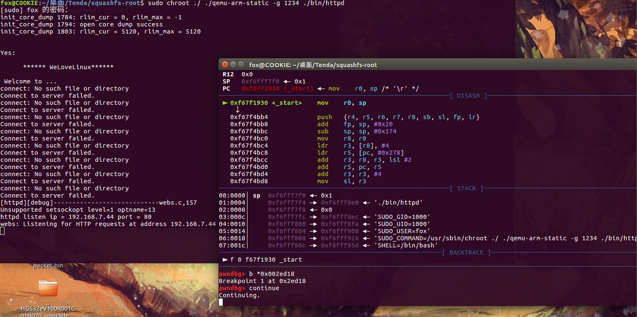Select the green 0xf67f1930 <_start> disassembly line
The width and height of the screenshot is (637, 317).
tap(266, 103)
